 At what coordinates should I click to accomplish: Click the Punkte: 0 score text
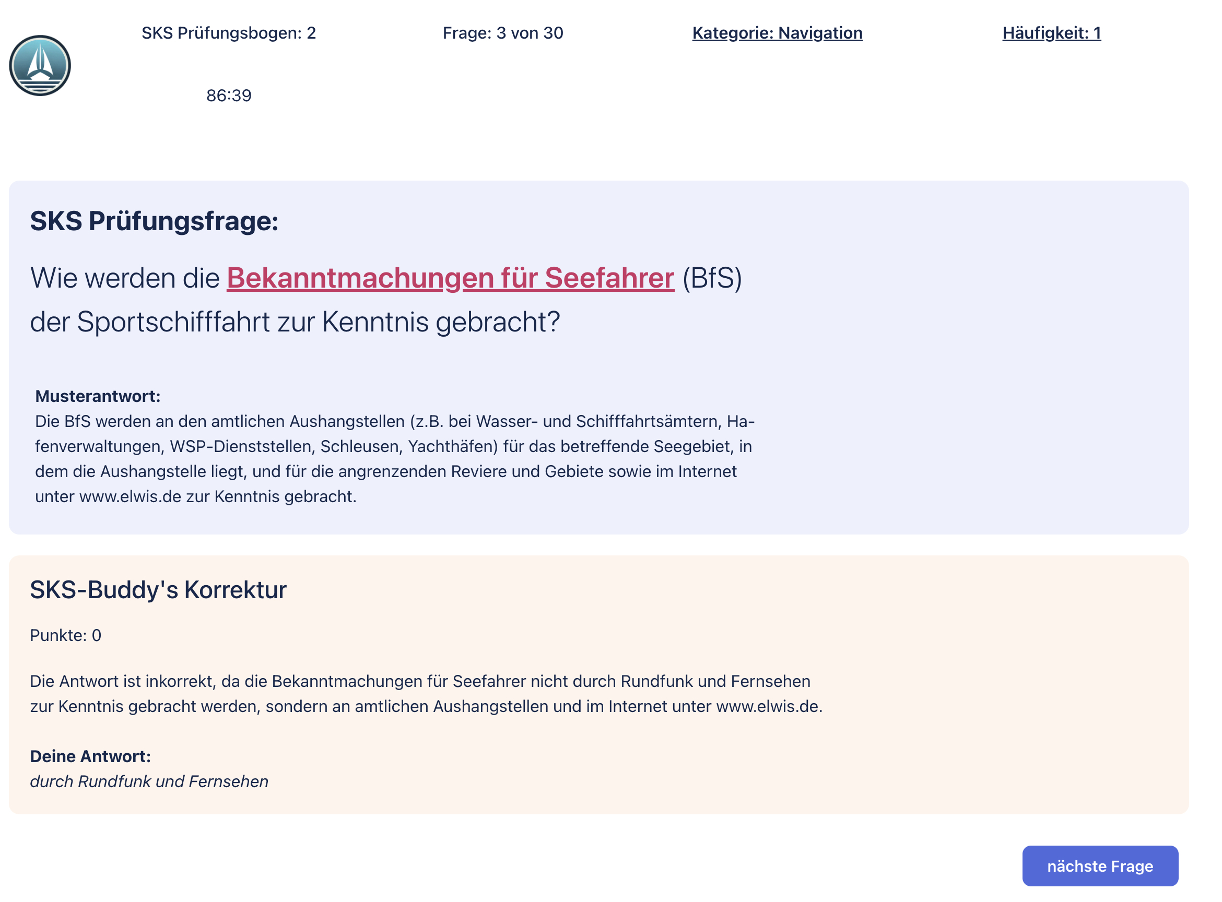click(66, 636)
